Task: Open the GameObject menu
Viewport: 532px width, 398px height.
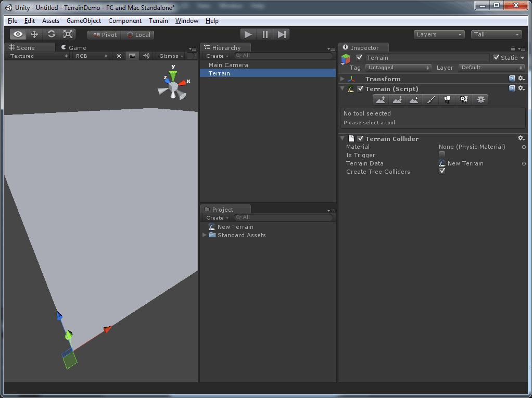Action: point(84,21)
